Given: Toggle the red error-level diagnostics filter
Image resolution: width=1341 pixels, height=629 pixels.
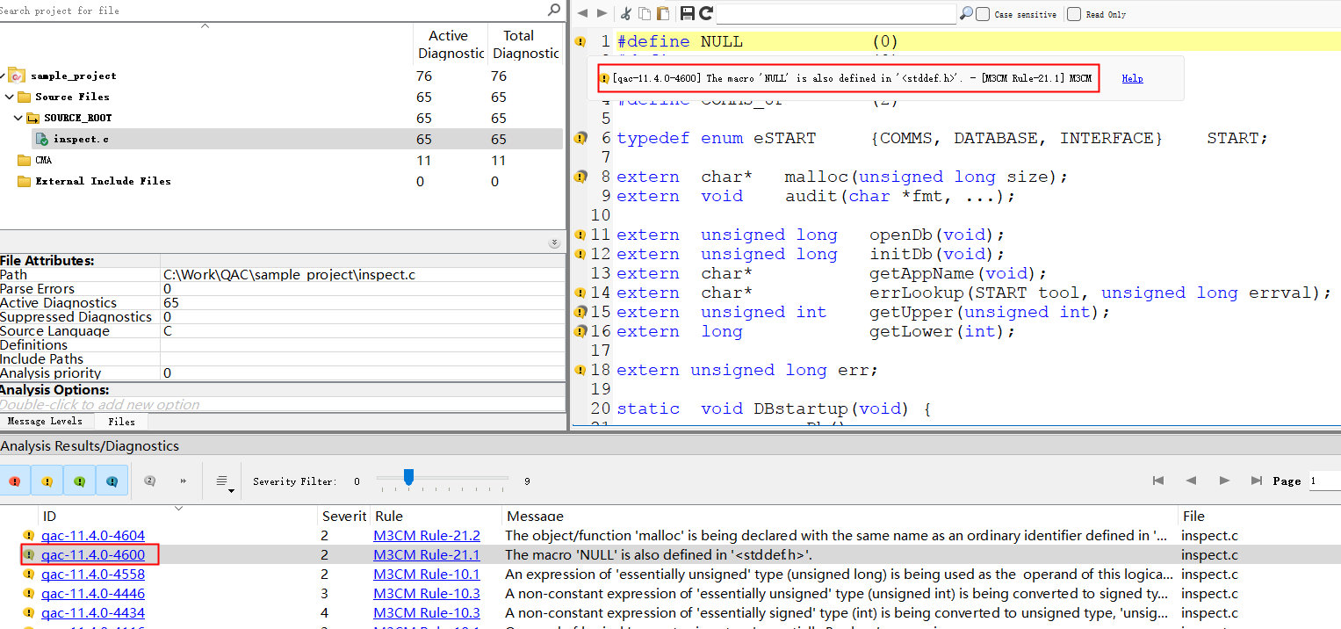Looking at the screenshot, I should click(15, 481).
